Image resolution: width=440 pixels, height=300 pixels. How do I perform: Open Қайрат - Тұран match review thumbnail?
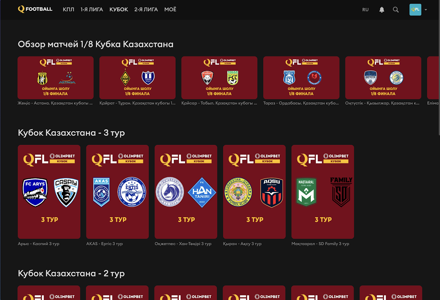point(138,78)
